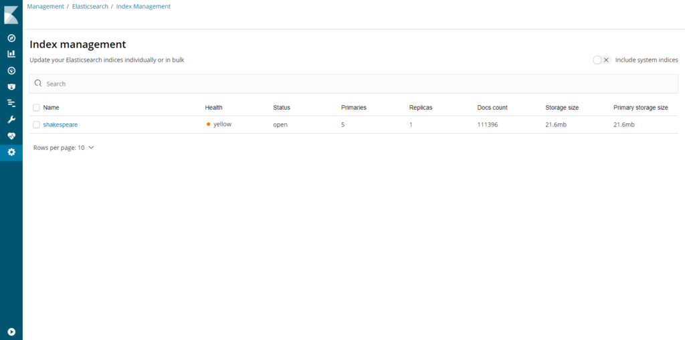Open Dashboard gauge icon in sidebar
The width and height of the screenshot is (685, 340).
click(12, 71)
